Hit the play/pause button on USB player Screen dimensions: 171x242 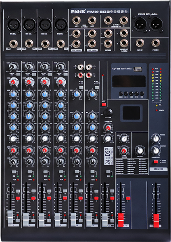137,94
